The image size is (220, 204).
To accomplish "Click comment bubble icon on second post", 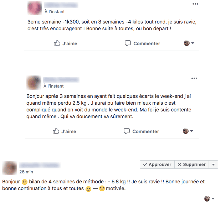I will coord(127,131).
